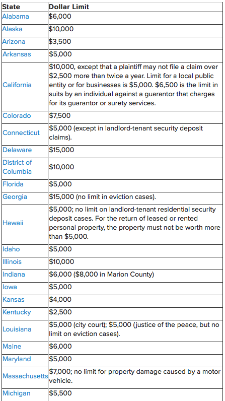Select the Florida link
This screenshot has height=401, width=225.
click(13, 184)
